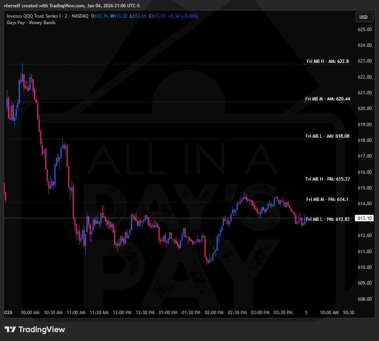Click the 619.00 price axis label
This screenshot has width=379, height=341.
[x=364, y=124]
